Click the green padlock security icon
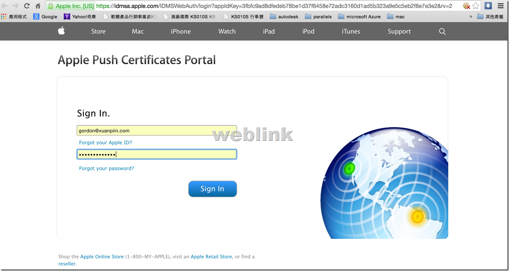The image size is (509, 271). [51, 6]
